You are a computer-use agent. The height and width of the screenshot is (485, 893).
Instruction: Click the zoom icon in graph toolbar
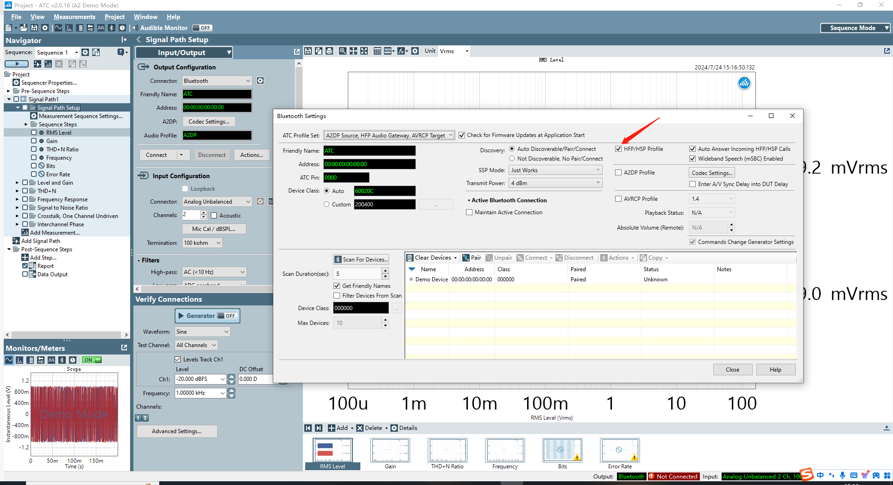(x=342, y=51)
